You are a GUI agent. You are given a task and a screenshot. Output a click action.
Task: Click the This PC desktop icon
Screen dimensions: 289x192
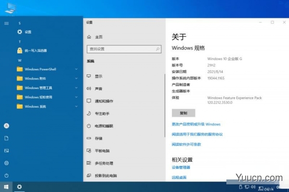[11, 8]
